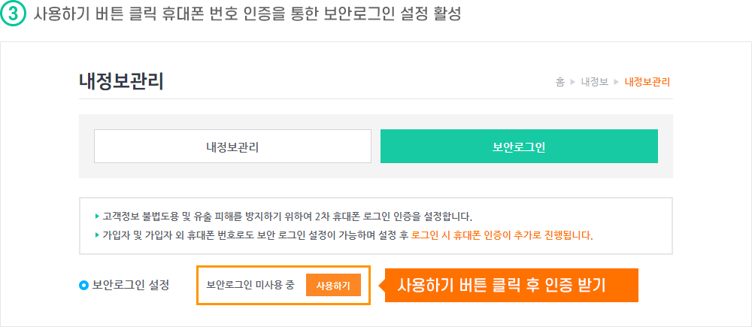Open the 내정보관리 tab
752x327 pixels.
[232, 147]
